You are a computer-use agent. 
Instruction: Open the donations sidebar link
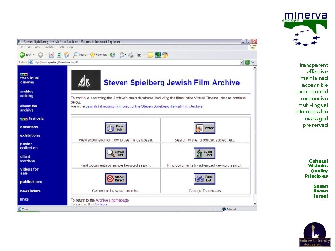[x=29, y=127]
